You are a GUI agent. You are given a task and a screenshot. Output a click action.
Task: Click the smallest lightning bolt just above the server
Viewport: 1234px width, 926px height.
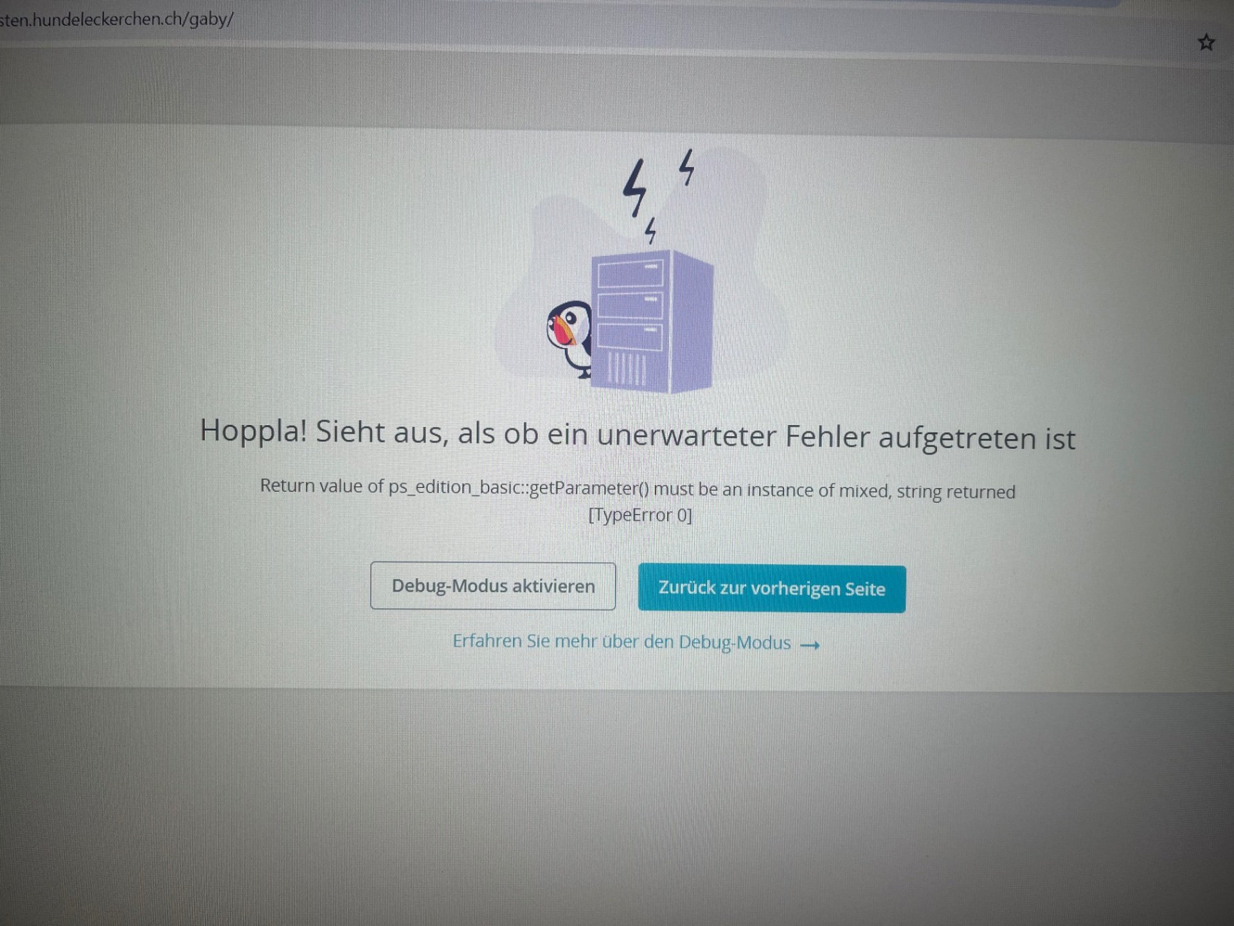click(650, 230)
